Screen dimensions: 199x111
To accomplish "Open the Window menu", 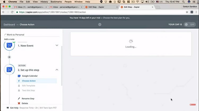I will click(79, 2).
